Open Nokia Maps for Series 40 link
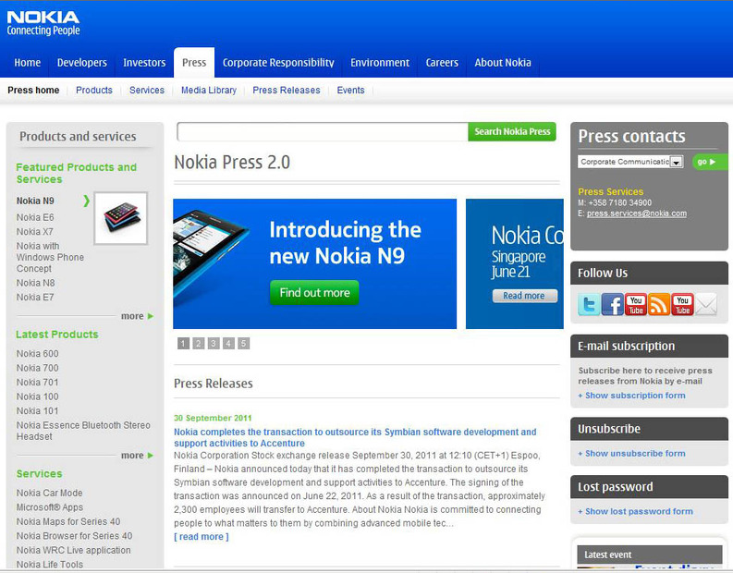 coord(68,521)
